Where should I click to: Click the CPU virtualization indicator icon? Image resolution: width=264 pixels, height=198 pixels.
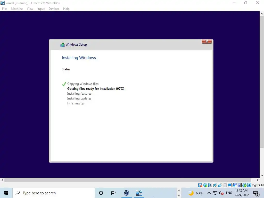coord(240,185)
